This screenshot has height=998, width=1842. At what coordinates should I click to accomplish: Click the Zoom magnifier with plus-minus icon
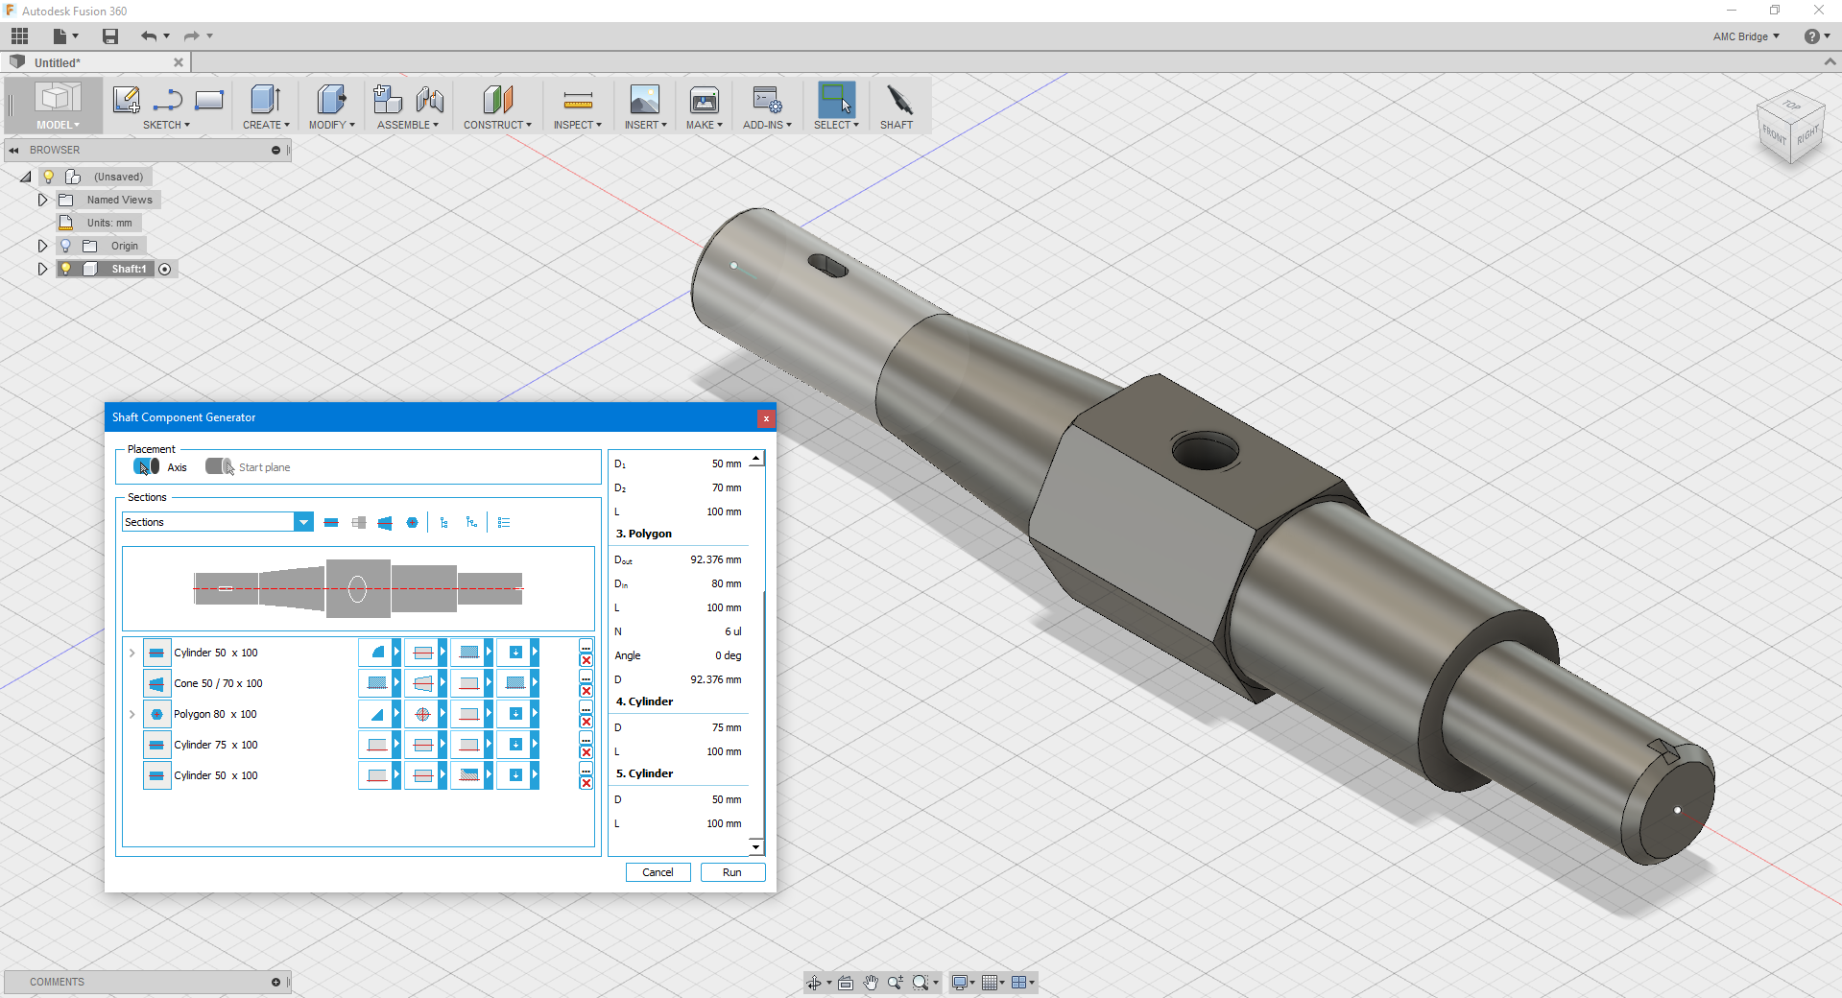click(x=896, y=983)
